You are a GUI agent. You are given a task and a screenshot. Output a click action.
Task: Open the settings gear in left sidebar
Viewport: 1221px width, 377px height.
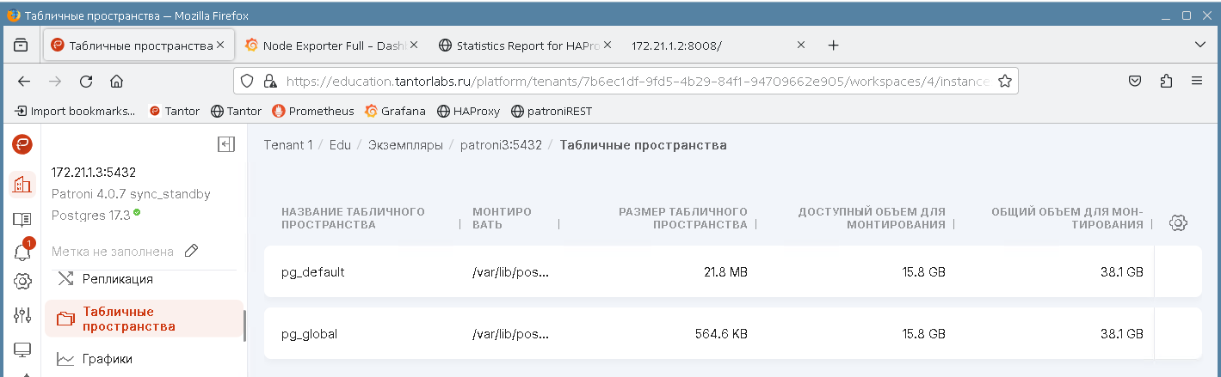[x=22, y=282]
